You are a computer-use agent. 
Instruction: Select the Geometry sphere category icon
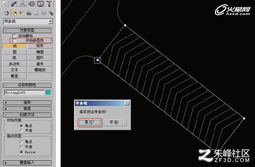coord(7,13)
